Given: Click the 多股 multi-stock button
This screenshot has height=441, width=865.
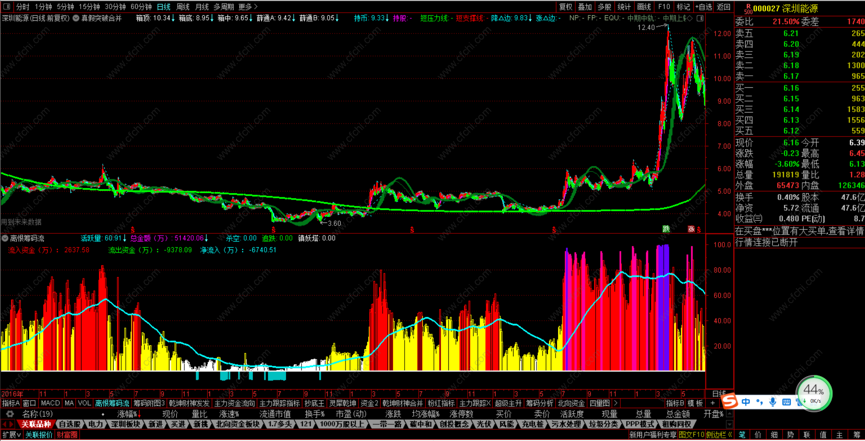Looking at the screenshot, I should [605, 7].
